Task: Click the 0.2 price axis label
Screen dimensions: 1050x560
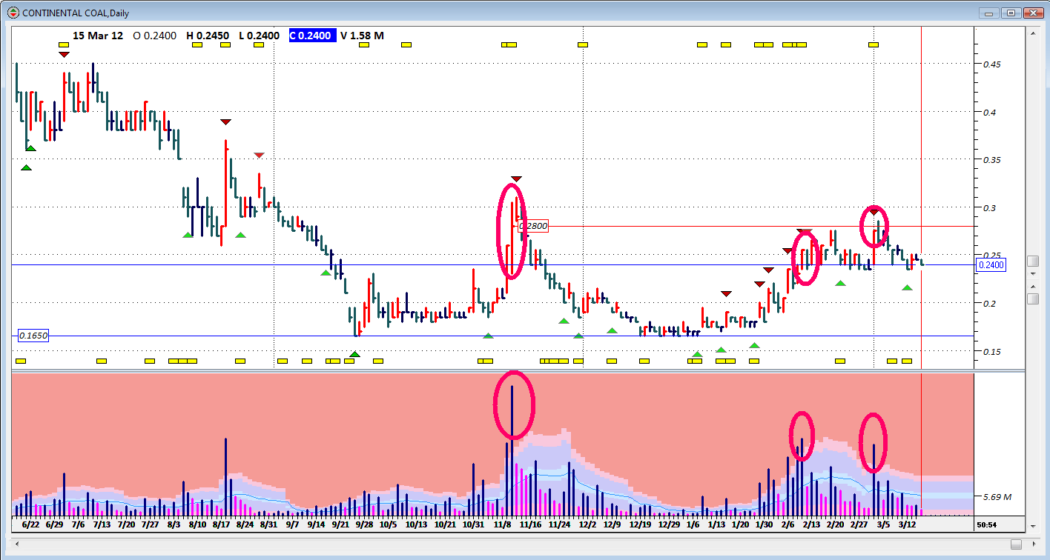Action: pyautogui.click(x=989, y=303)
